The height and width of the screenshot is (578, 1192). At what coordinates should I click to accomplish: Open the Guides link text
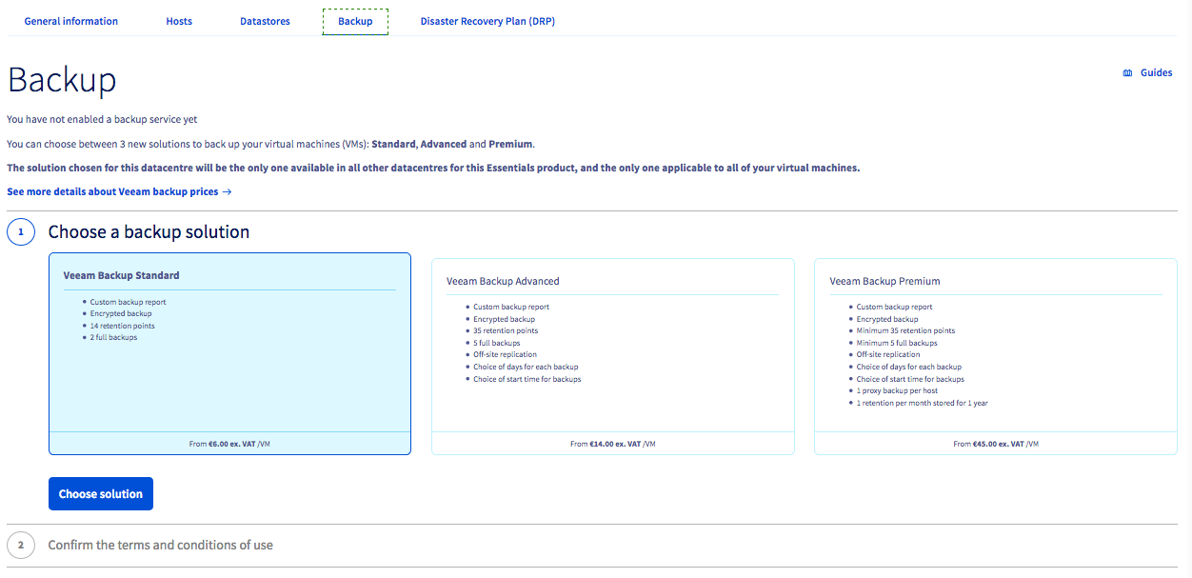point(1156,73)
